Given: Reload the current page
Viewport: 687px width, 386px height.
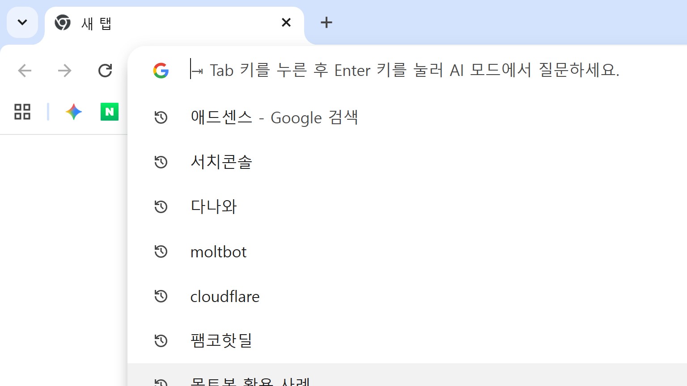Looking at the screenshot, I should click(105, 71).
